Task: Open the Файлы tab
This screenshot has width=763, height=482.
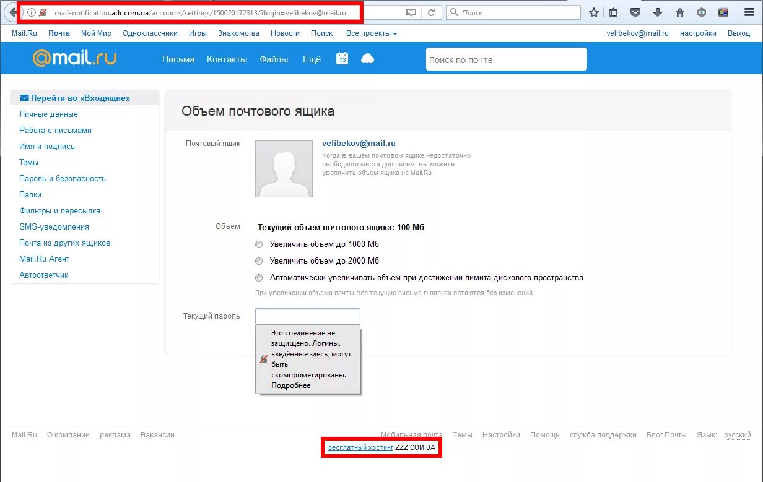Action: coord(274,59)
